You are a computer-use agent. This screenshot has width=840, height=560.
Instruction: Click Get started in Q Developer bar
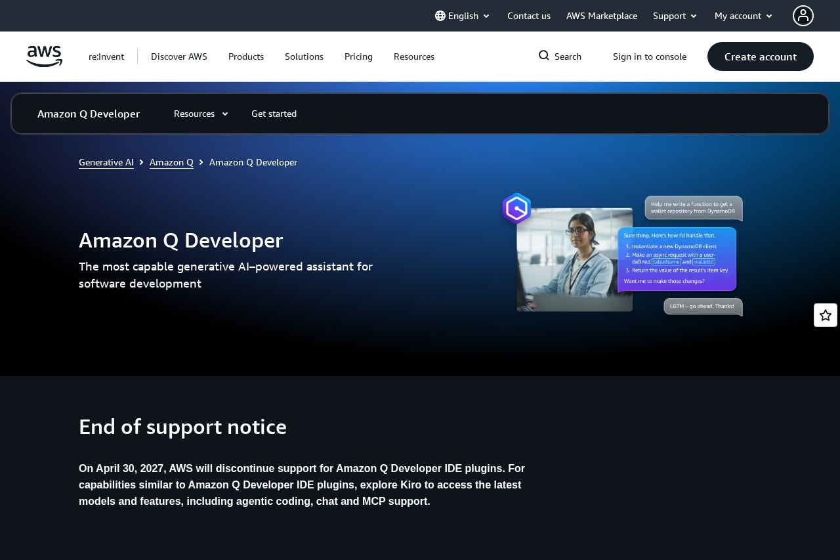pyautogui.click(x=274, y=114)
